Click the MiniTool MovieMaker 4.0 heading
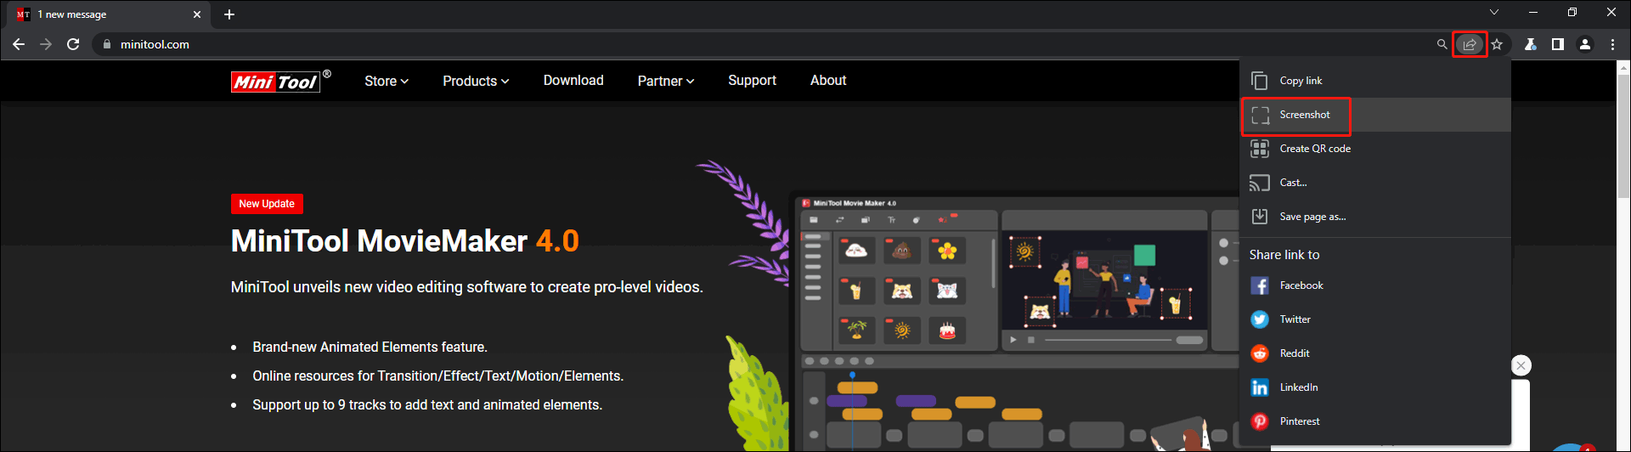Viewport: 1631px width, 452px height. 404,241
